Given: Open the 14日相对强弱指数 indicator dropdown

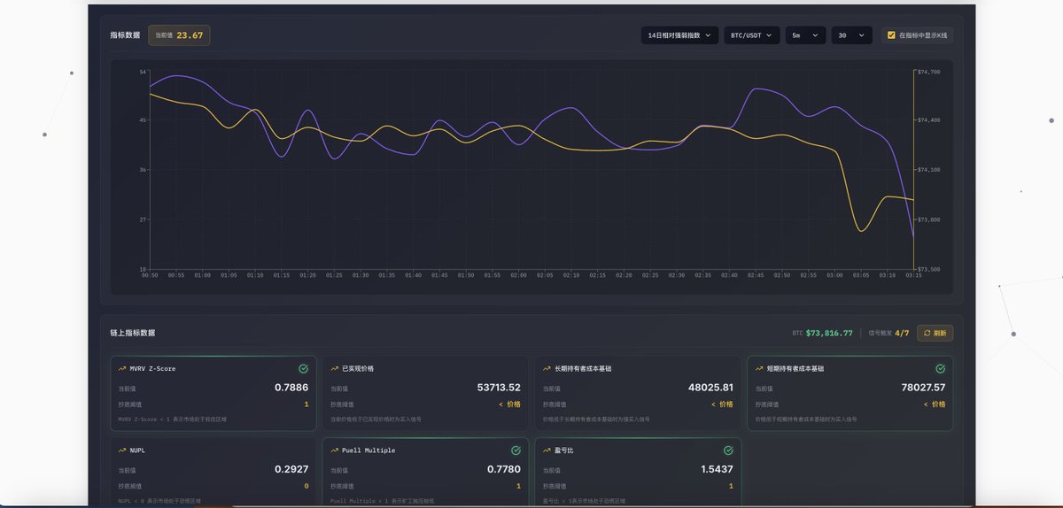Looking at the screenshot, I should pyautogui.click(x=679, y=35).
